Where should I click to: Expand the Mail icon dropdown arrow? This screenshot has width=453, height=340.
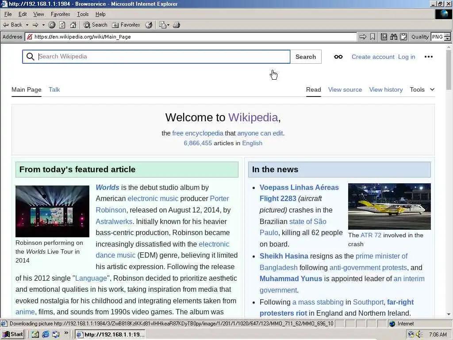coord(168,25)
